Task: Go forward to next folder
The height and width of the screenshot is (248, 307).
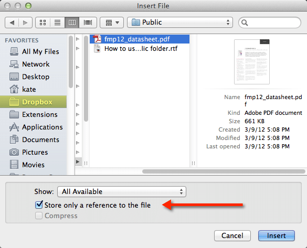Action: coord(26,23)
